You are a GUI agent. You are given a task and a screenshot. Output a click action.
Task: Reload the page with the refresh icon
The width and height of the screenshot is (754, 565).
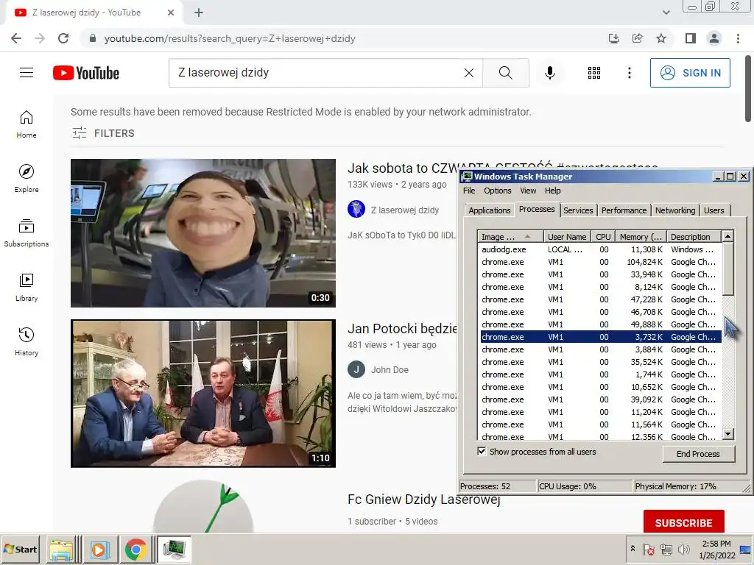pos(63,38)
